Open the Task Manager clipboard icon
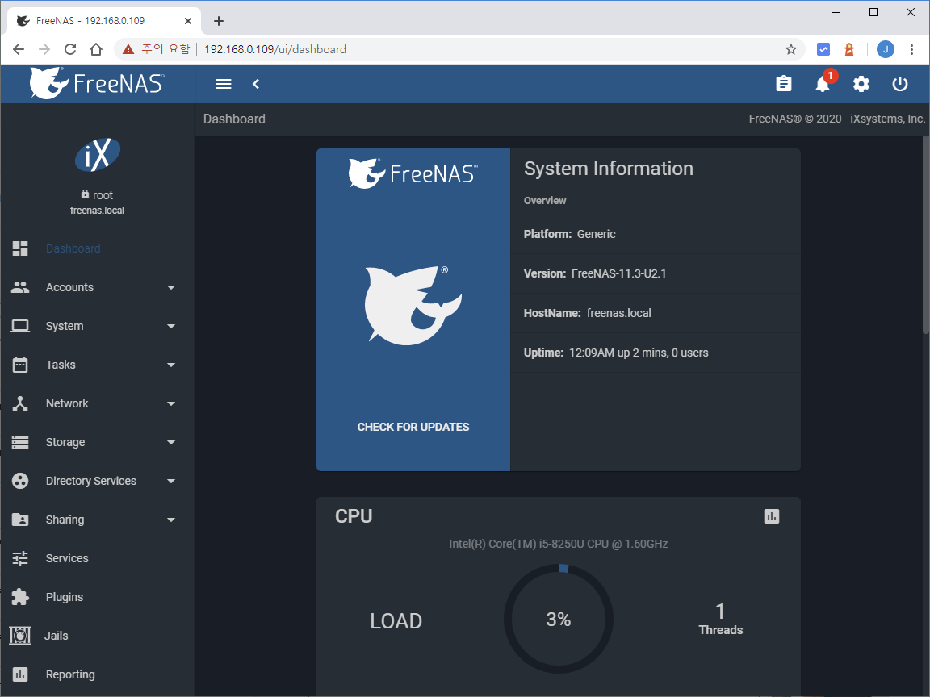 [x=784, y=84]
